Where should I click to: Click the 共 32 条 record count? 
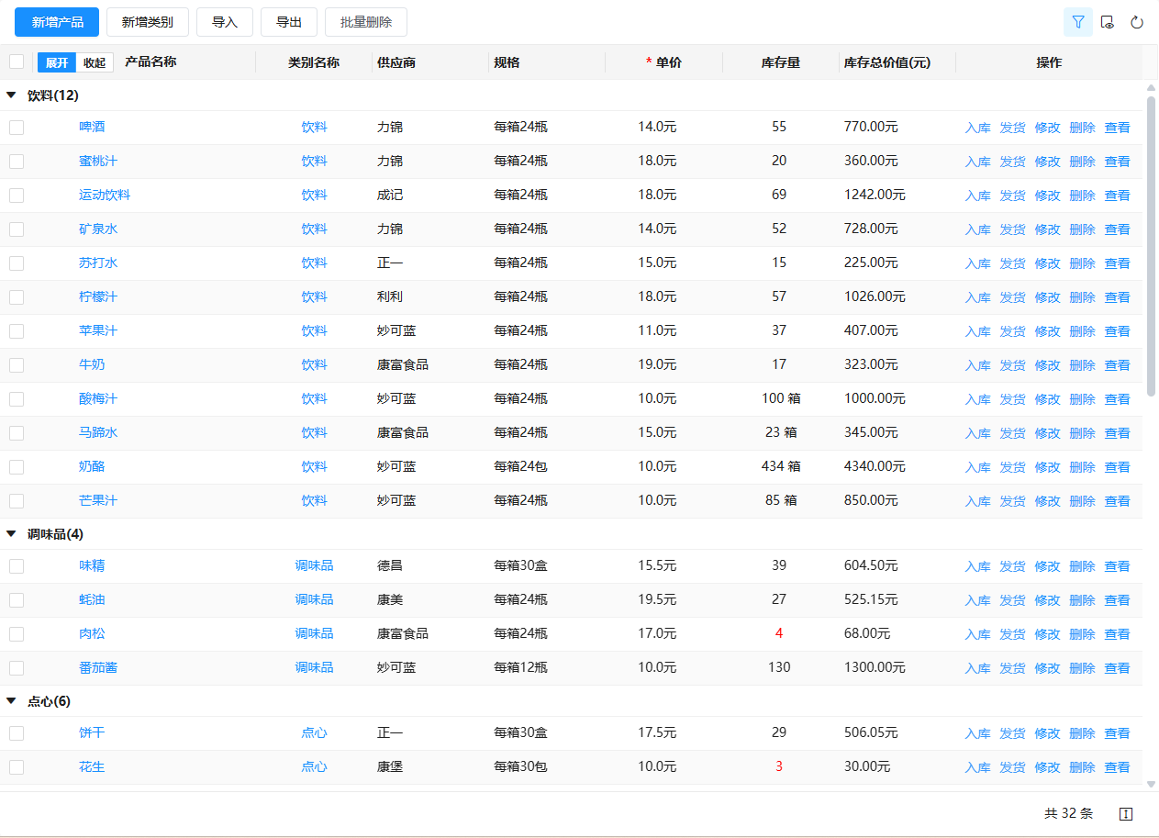(x=1069, y=813)
